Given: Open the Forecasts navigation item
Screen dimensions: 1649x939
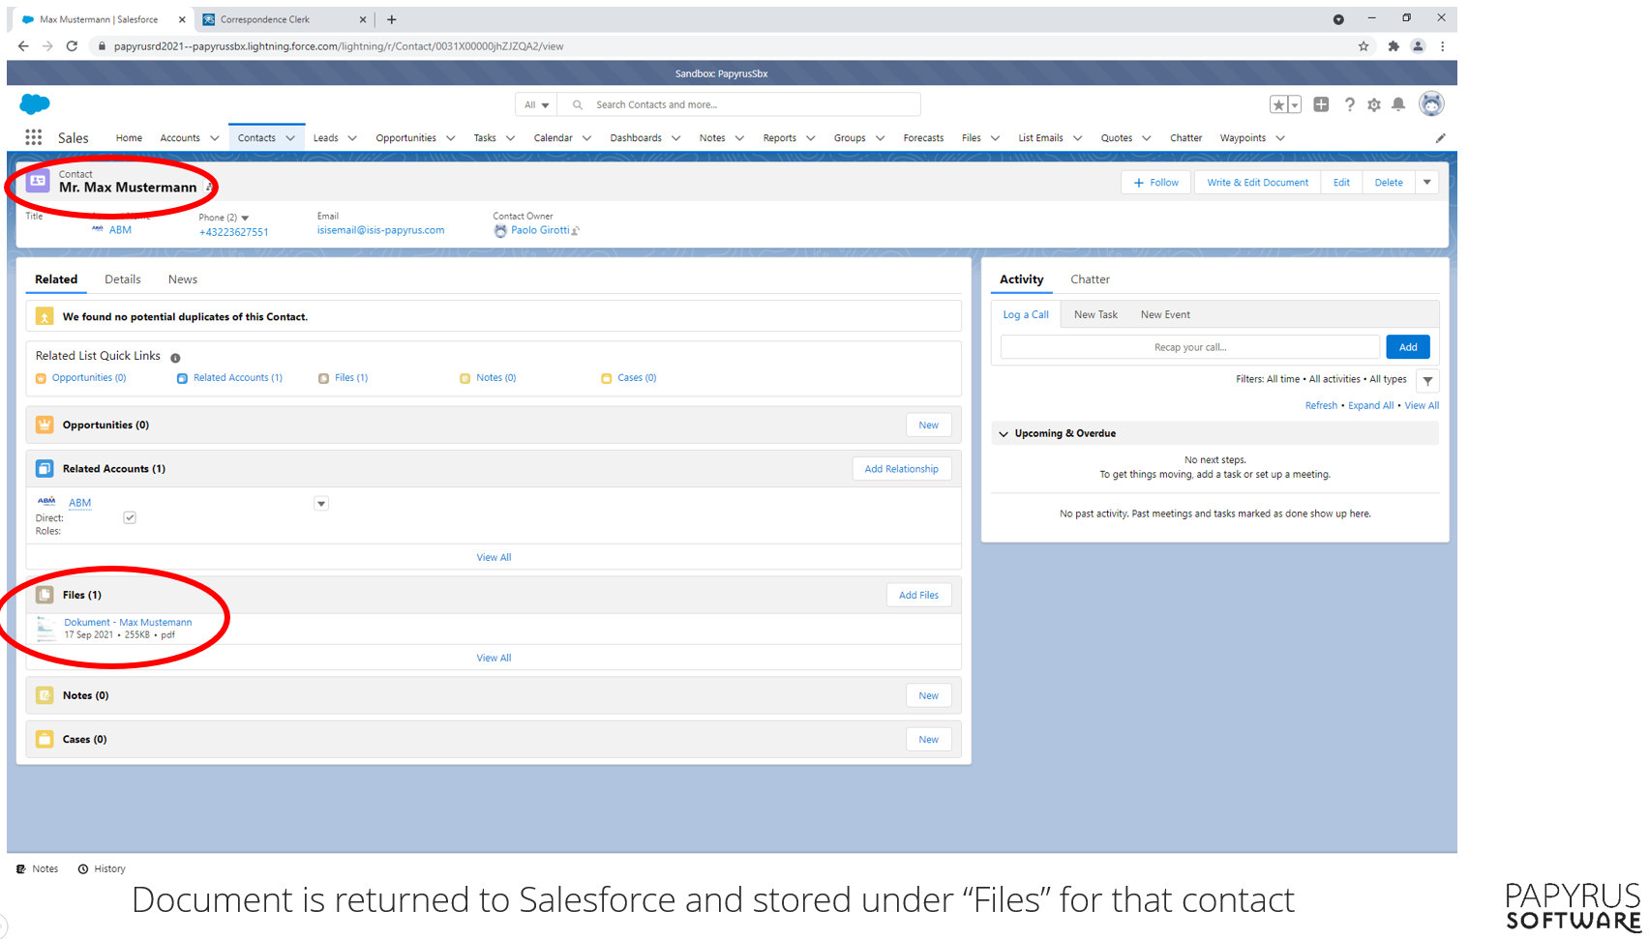Looking at the screenshot, I should [x=923, y=138].
